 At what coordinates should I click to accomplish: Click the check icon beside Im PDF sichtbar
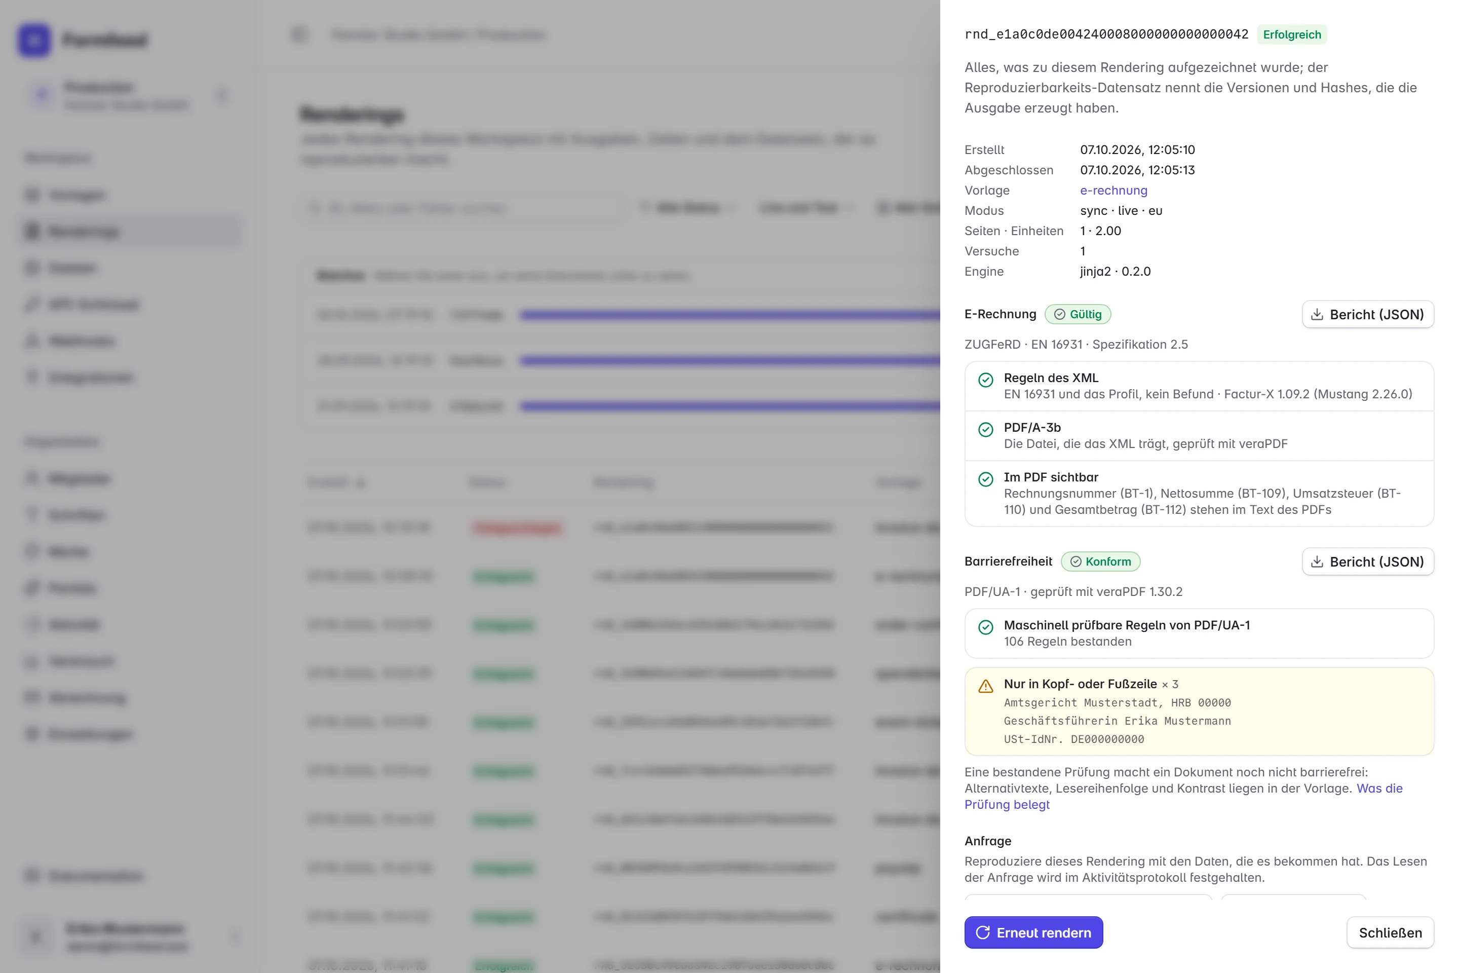click(x=986, y=479)
